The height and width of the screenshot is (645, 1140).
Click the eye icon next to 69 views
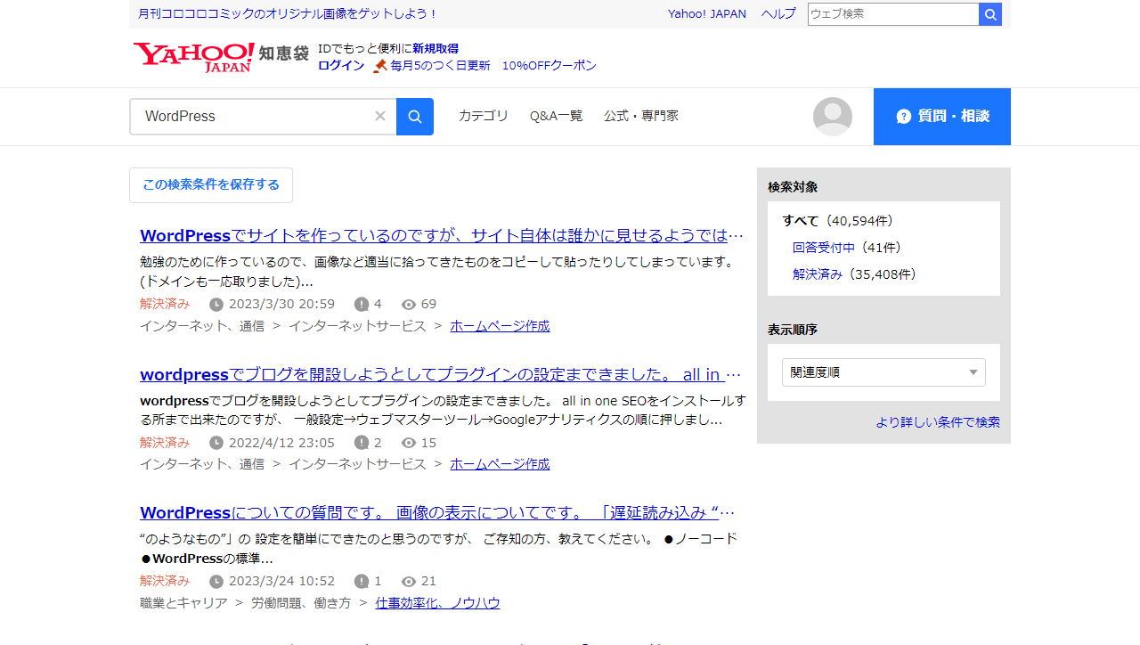tap(409, 305)
